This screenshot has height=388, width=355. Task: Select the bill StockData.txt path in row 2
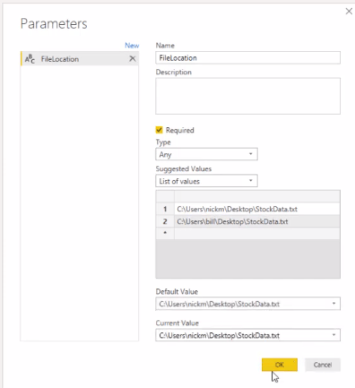[257, 221]
